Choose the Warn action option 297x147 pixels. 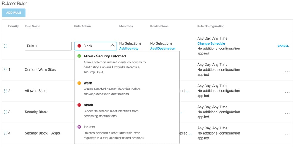(x=88, y=83)
